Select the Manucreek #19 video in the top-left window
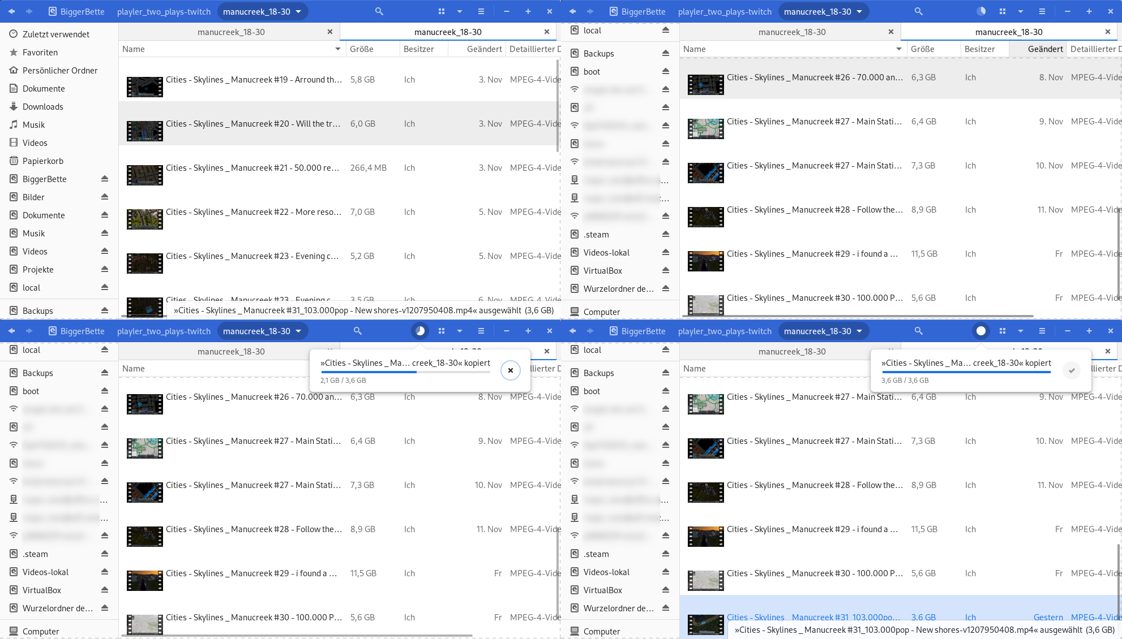The image size is (1122, 639). [x=339, y=80]
